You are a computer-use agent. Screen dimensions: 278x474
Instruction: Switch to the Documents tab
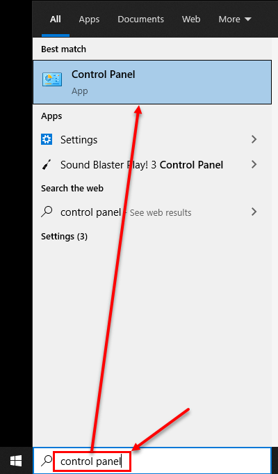140,19
